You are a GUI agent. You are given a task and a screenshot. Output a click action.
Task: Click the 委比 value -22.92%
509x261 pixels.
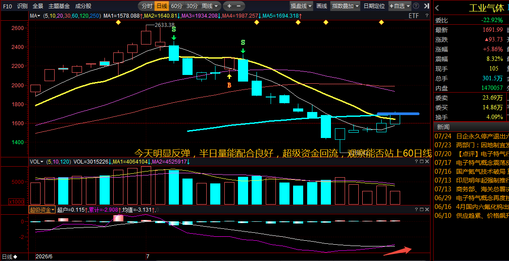click(492, 20)
